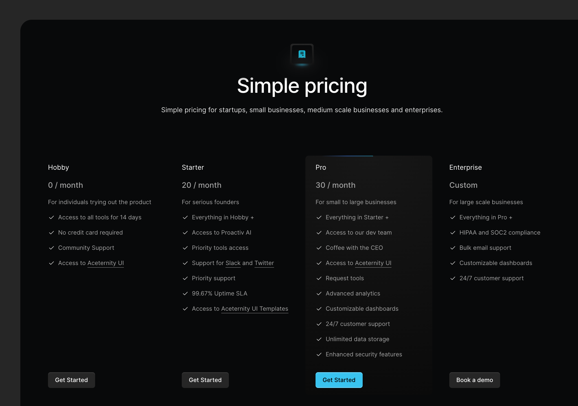Click the checkmark beside 99.67% Uptime SLA

click(185, 293)
